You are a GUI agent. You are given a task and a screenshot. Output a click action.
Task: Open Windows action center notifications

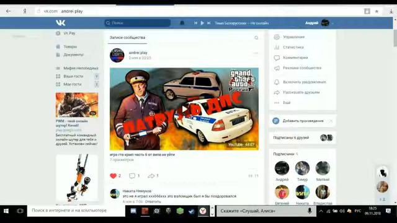point(388,211)
